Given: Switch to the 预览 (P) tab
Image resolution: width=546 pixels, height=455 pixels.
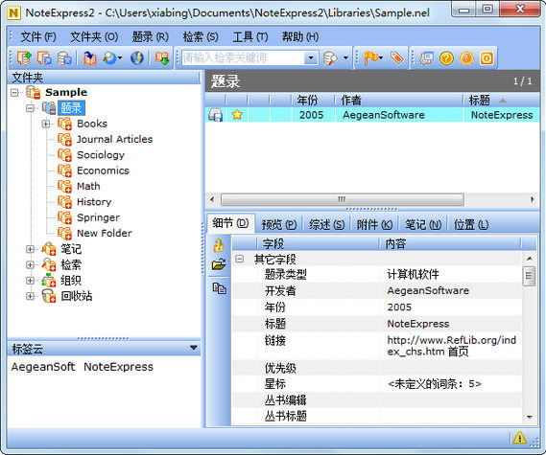Looking at the screenshot, I should tap(278, 225).
